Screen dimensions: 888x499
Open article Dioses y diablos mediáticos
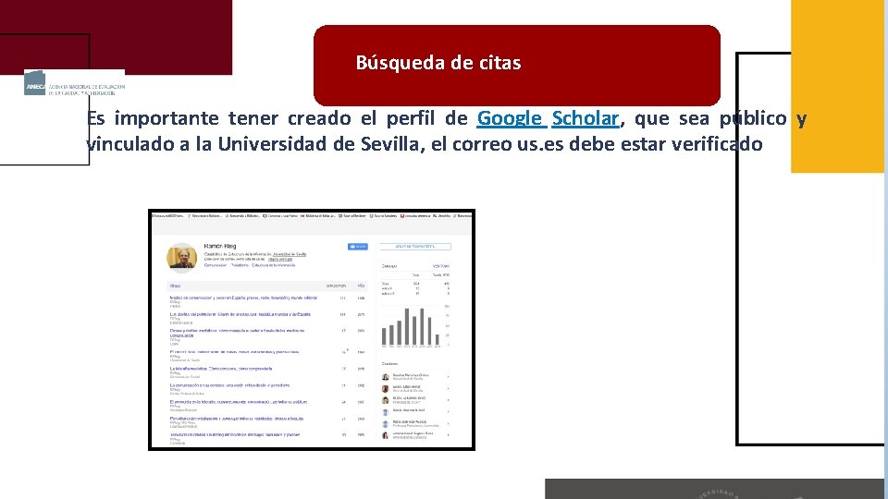[x=238, y=333]
